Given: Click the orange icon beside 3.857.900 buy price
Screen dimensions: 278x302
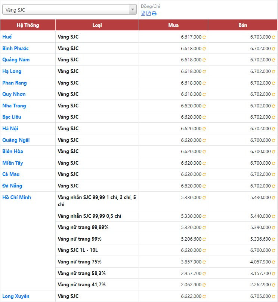Looking at the screenshot, I should pos(204,262).
